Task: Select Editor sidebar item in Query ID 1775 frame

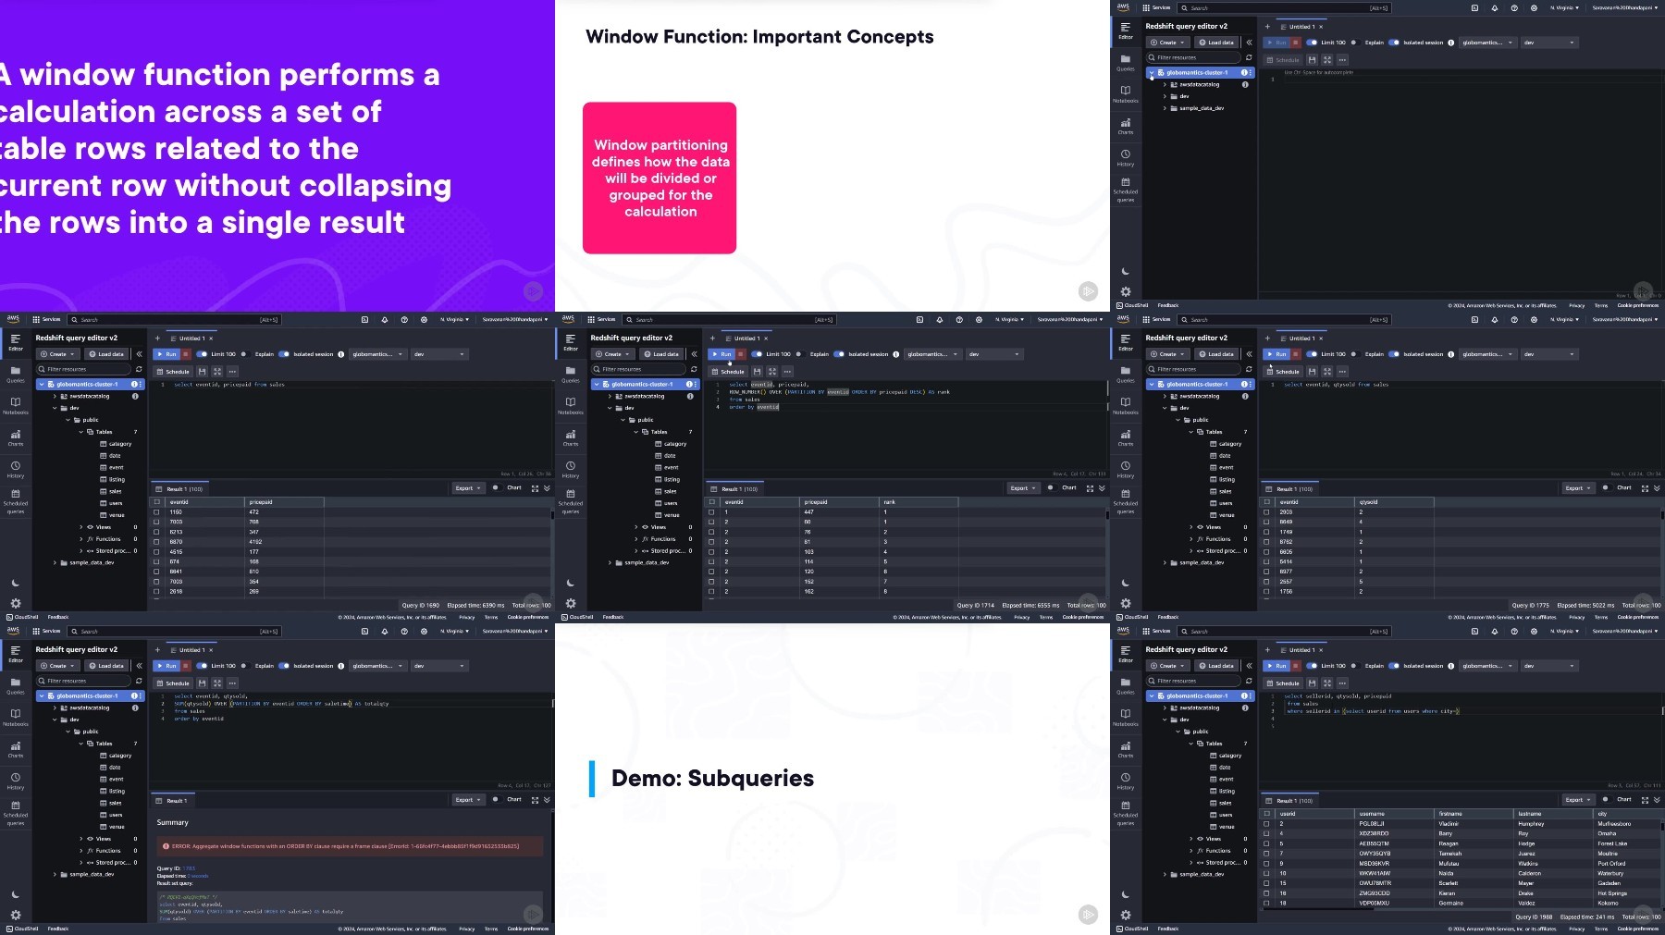Action: 1125,342
